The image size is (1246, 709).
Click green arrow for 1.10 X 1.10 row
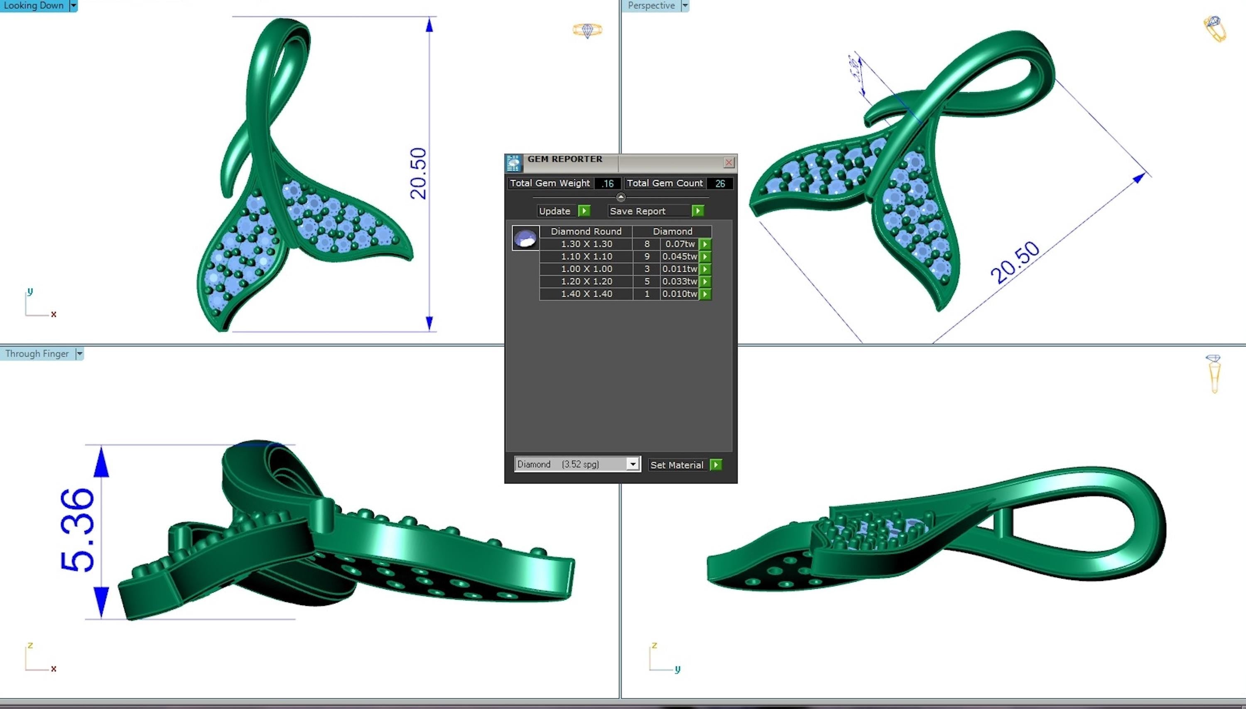[705, 257]
